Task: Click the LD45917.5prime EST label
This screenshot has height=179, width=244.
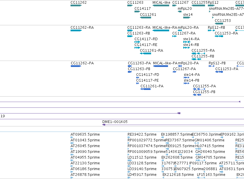Action: coord(142,175)
